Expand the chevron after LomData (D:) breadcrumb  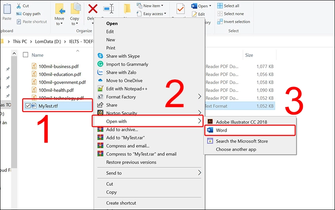(x=65, y=41)
